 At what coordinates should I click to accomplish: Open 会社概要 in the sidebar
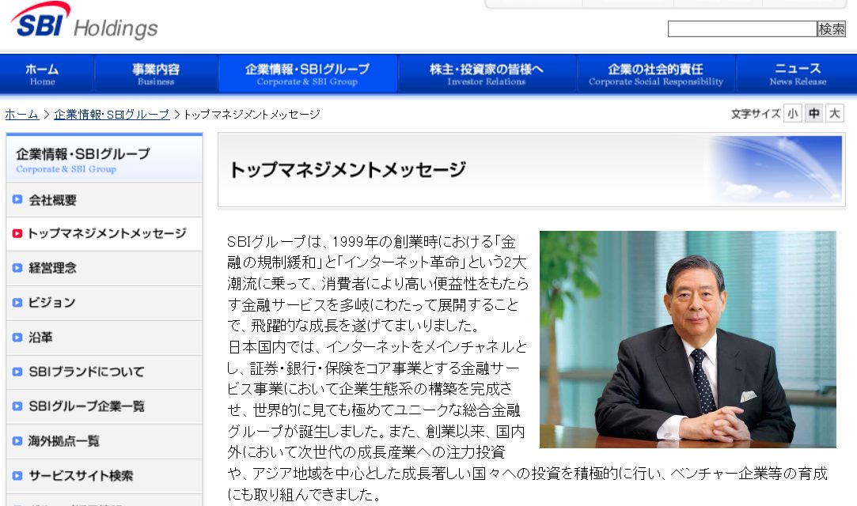tap(104, 200)
